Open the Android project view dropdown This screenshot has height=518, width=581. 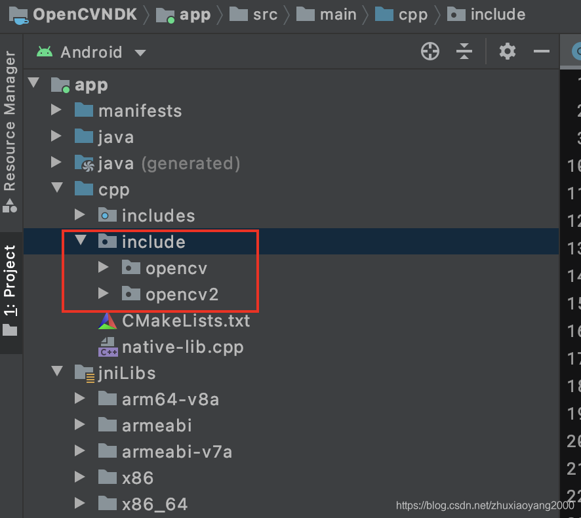click(140, 53)
